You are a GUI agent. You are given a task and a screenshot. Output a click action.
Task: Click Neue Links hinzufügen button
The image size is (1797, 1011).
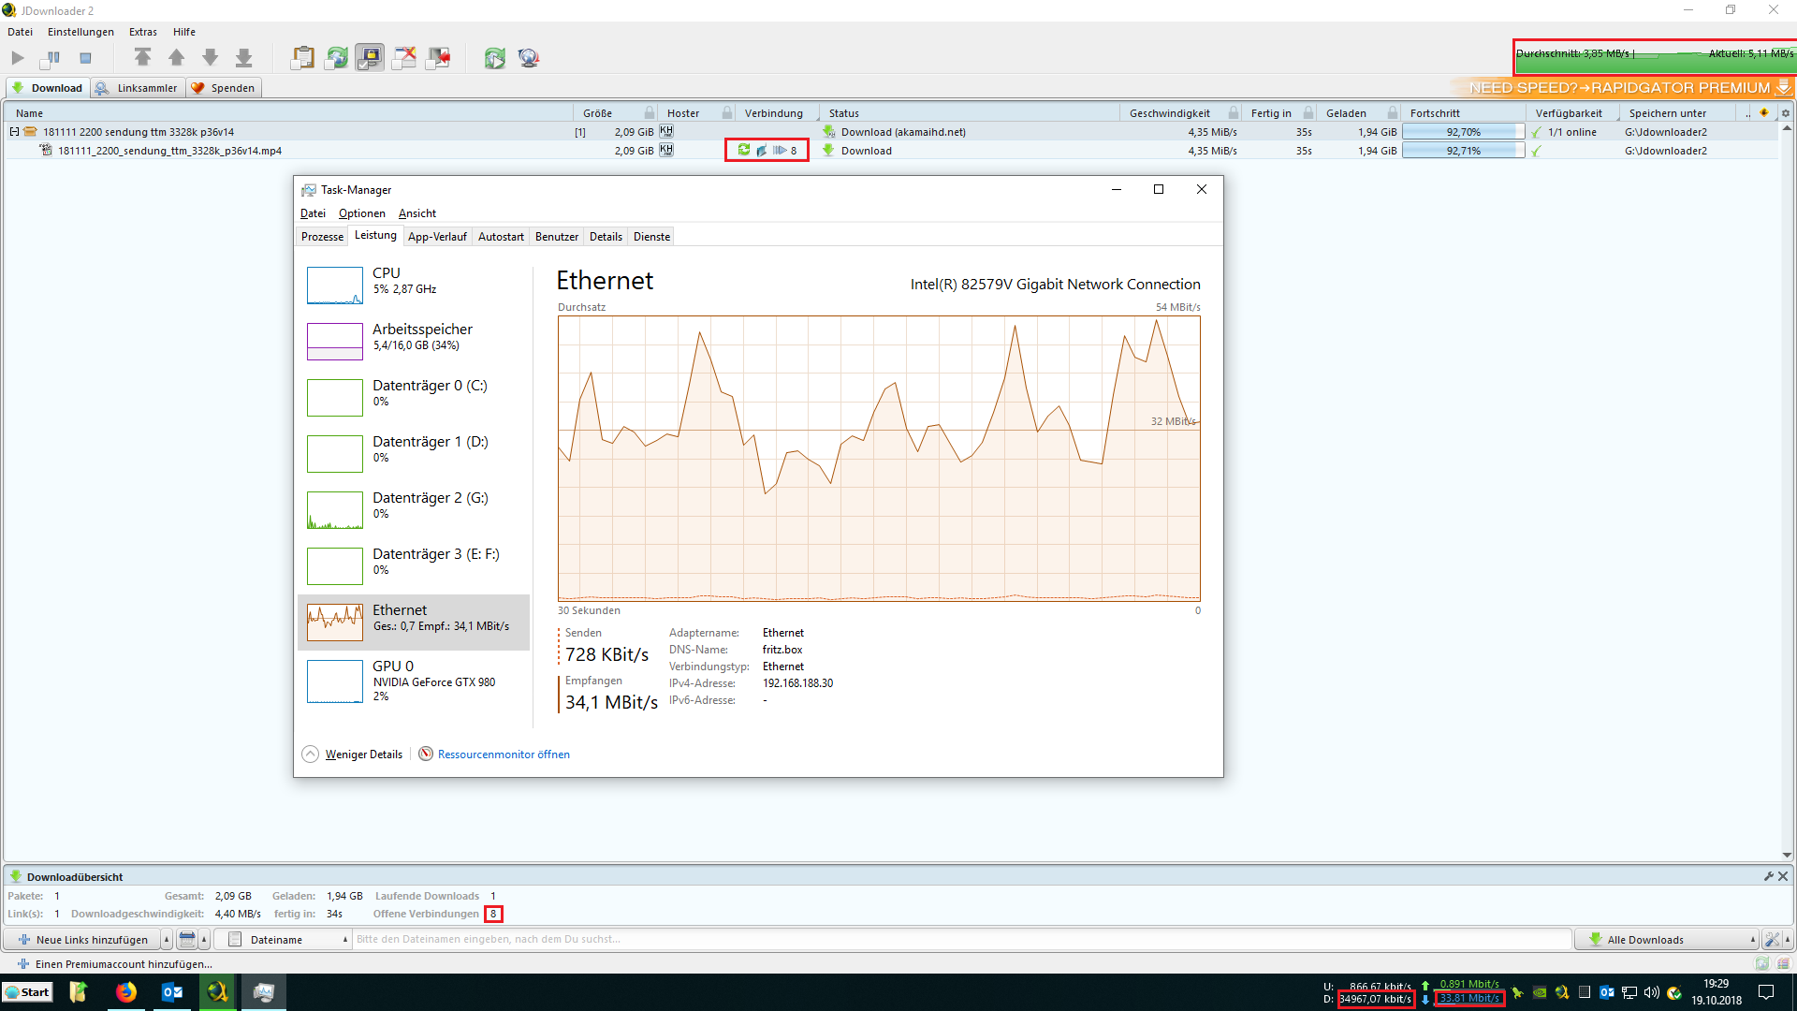pyautogui.click(x=84, y=940)
